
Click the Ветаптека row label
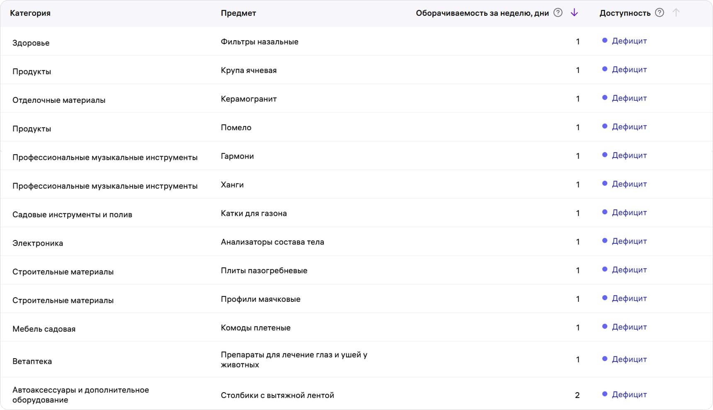click(x=32, y=361)
